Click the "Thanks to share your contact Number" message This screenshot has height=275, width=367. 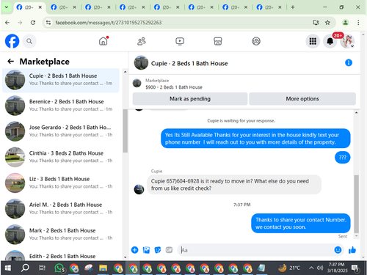click(x=301, y=223)
